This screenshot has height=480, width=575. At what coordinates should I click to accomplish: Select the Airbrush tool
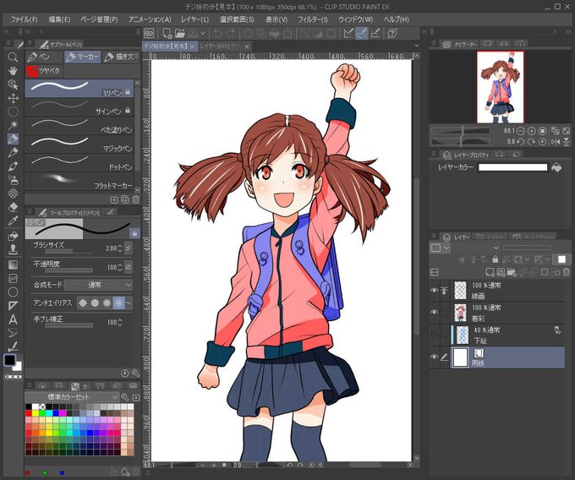pyautogui.click(x=13, y=180)
